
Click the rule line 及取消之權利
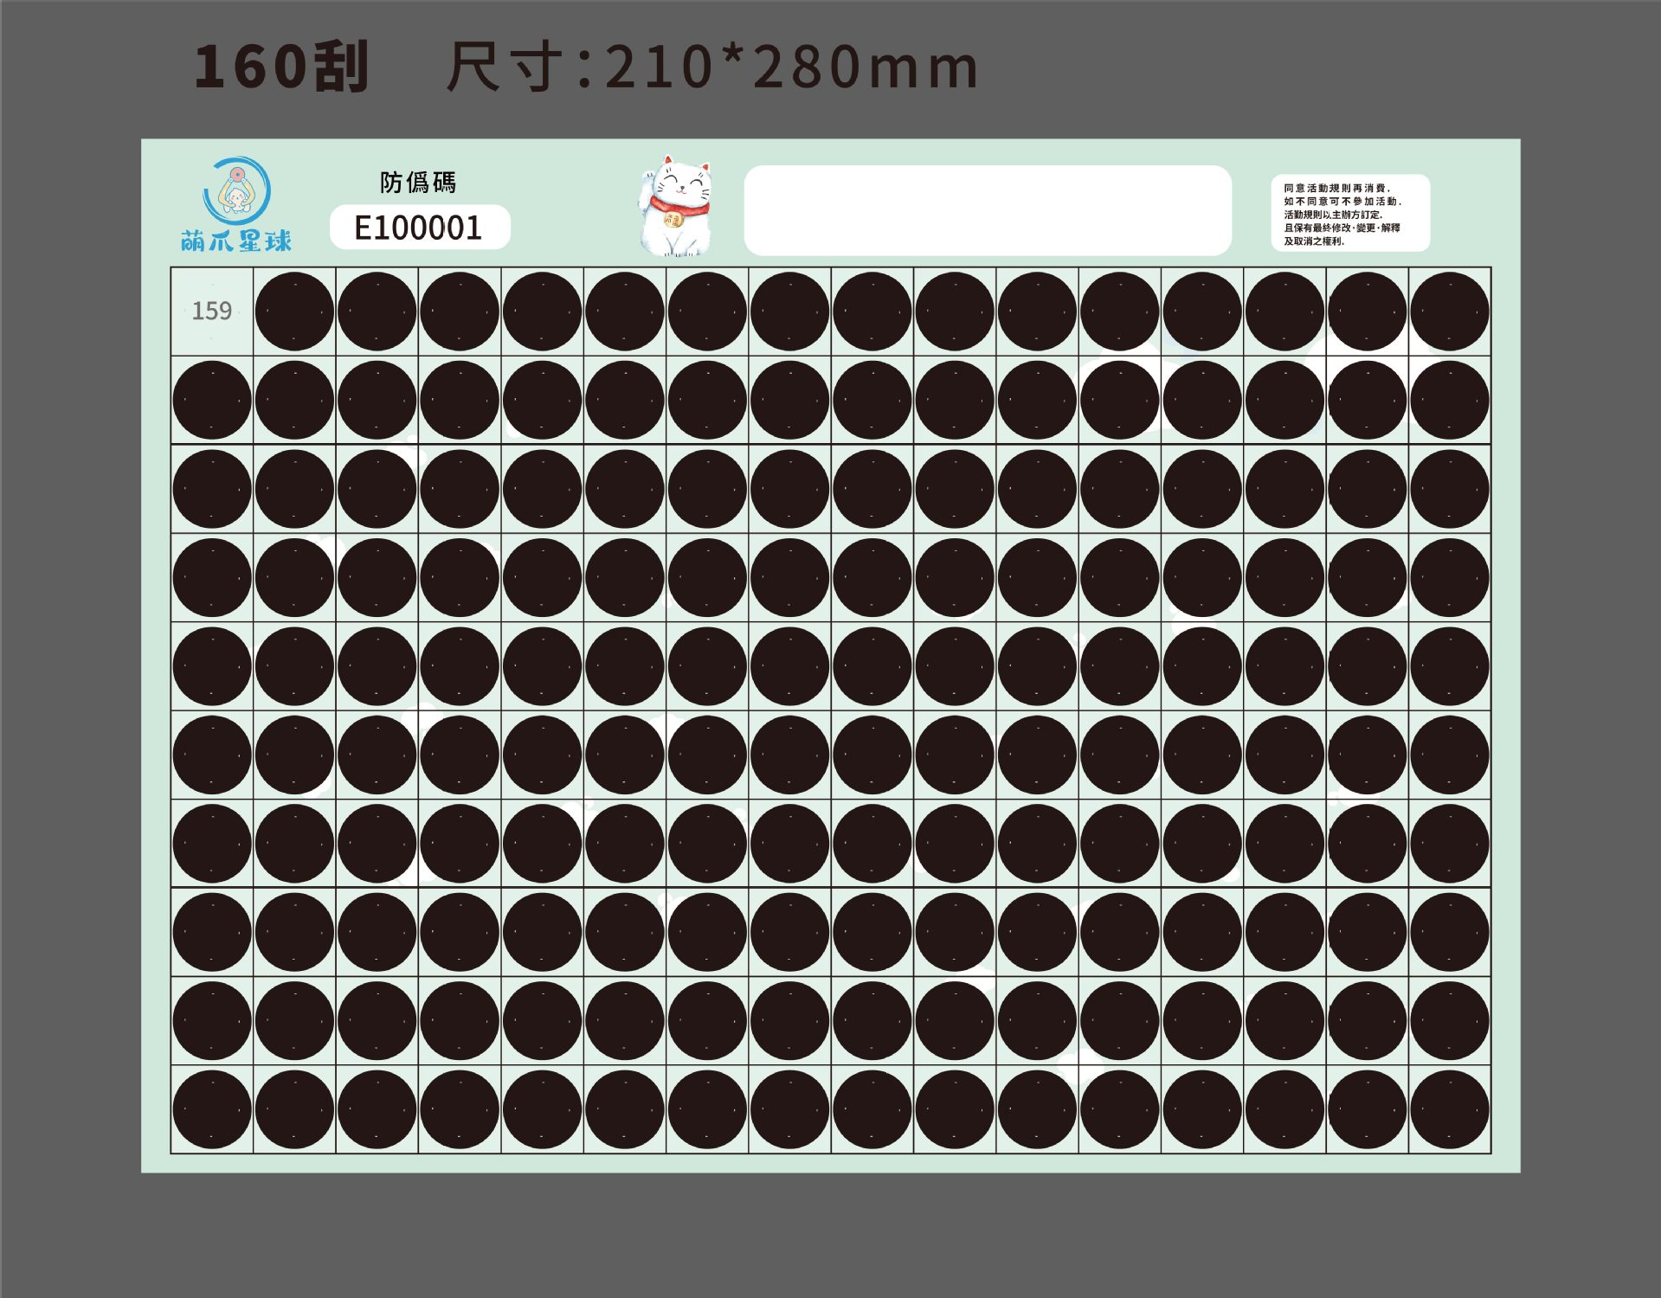click(x=1314, y=241)
